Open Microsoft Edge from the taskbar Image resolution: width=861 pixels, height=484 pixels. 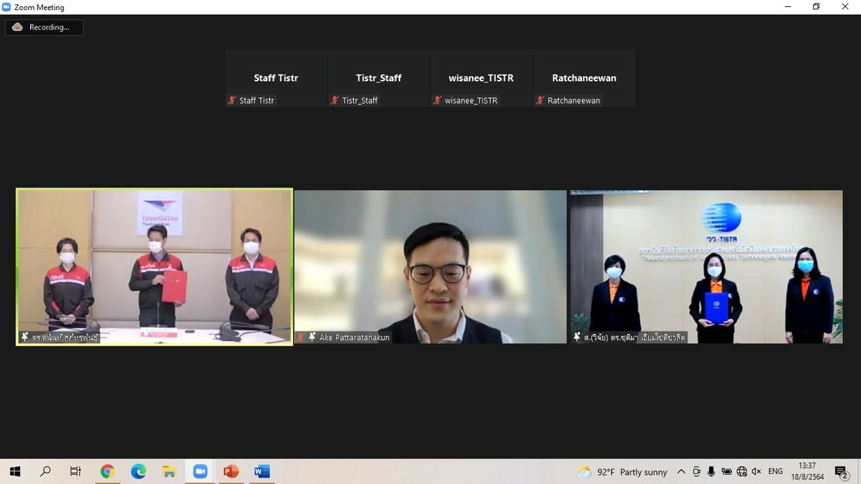(138, 471)
